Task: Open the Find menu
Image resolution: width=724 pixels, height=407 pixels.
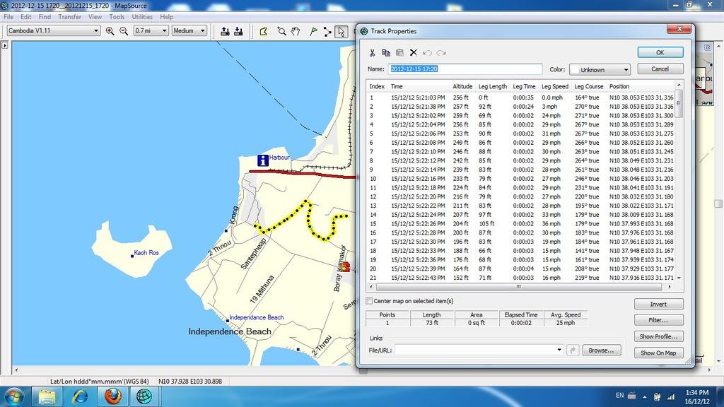Action: pos(45,17)
